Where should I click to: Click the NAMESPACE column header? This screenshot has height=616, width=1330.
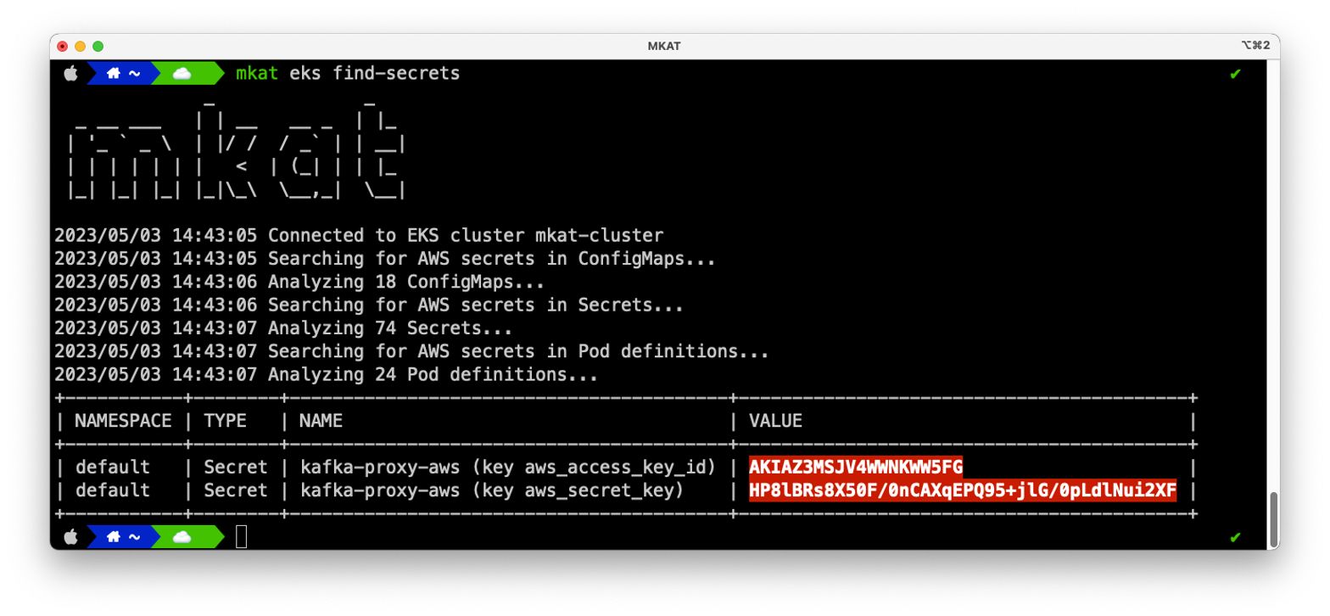[121, 420]
